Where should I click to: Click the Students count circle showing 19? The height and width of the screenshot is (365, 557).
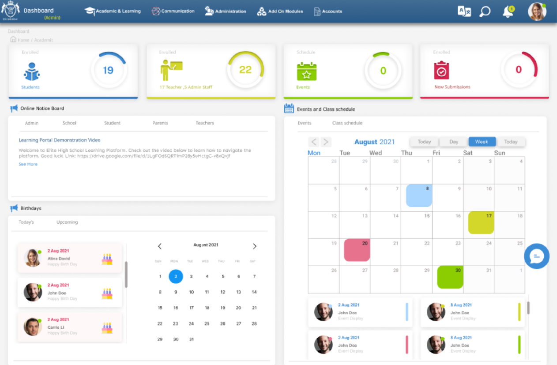pos(109,70)
